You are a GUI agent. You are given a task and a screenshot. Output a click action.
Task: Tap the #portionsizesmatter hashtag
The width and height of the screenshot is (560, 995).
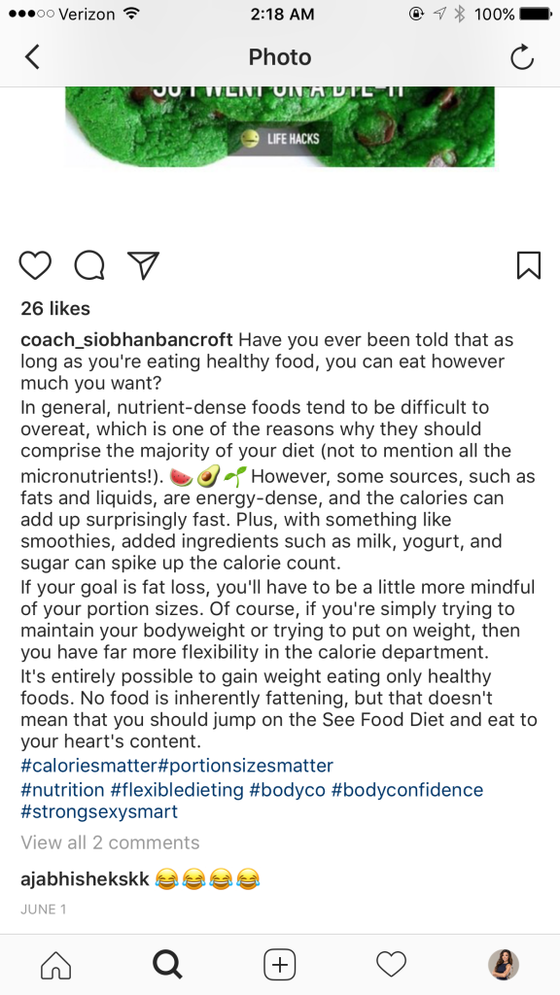[246, 766]
